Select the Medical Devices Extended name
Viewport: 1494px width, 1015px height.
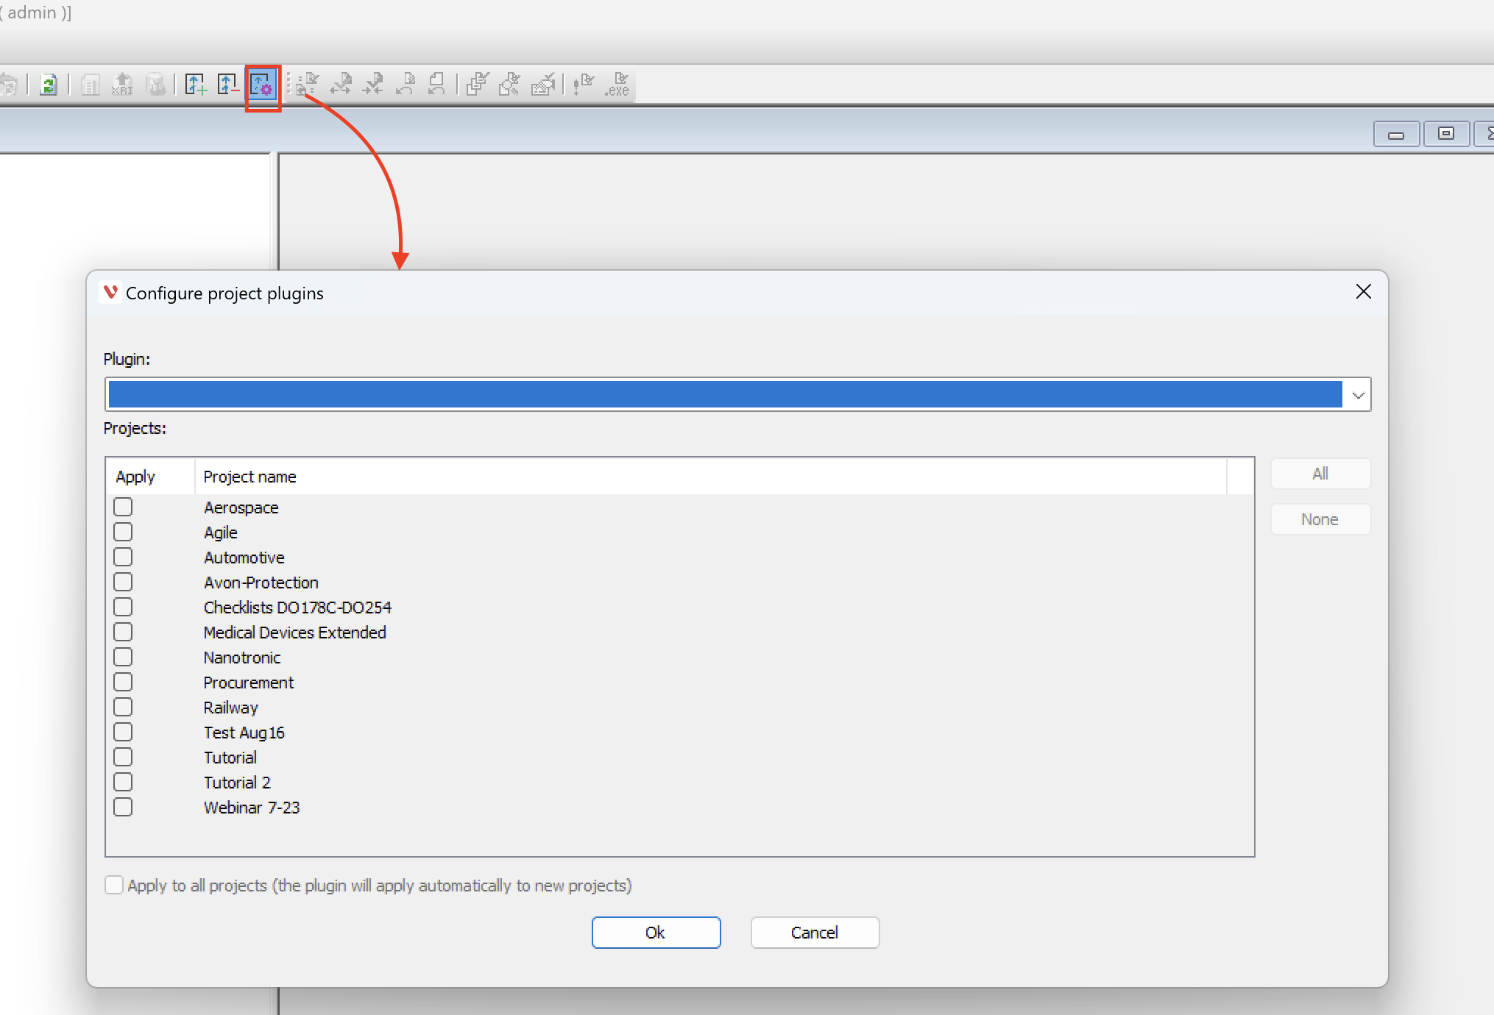click(x=295, y=633)
